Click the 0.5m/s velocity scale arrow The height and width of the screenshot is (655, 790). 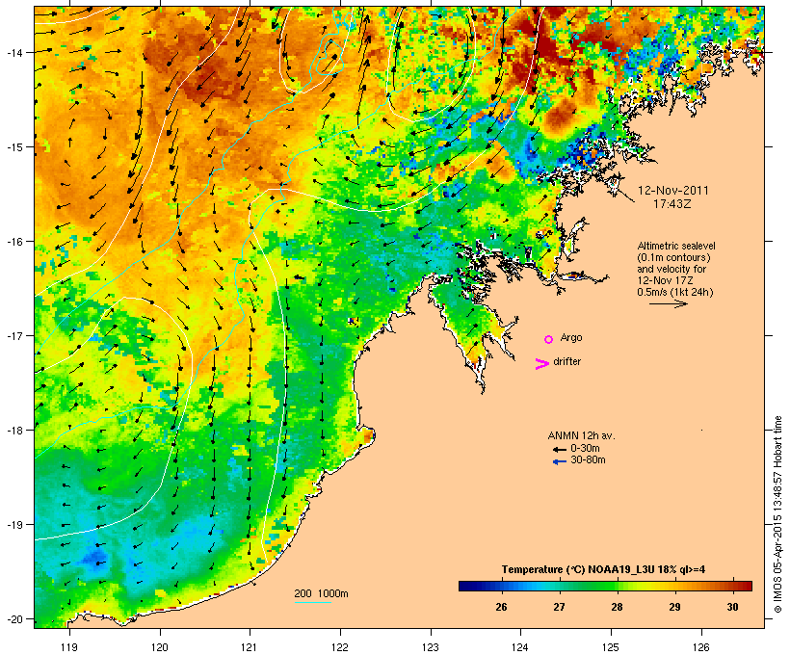[668, 303]
